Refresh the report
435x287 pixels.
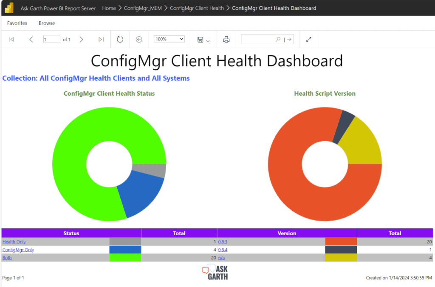click(120, 40)
